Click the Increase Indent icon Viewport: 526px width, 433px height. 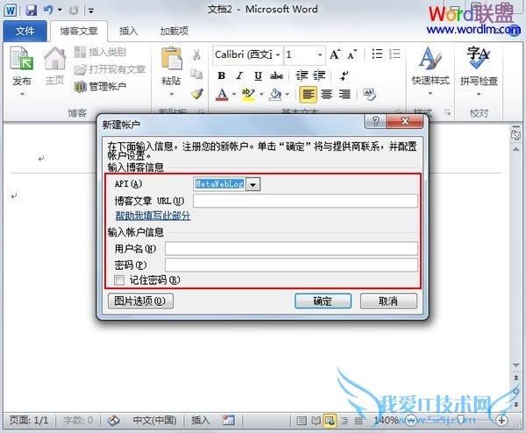319,75
